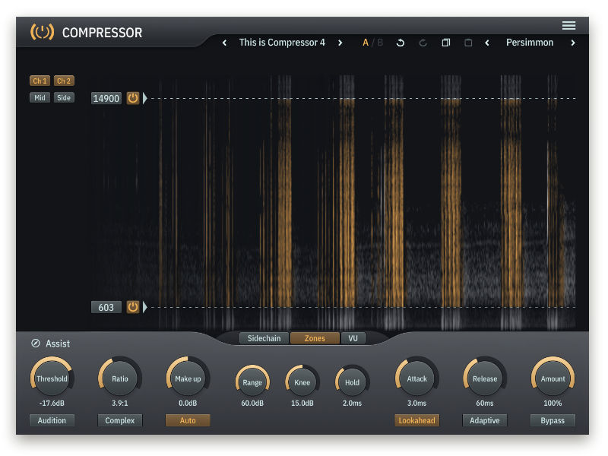Image resolution: width=608 pixels, height=456 pixels.
Task: Click the 14900 frequency field
Action: [106, 98]
